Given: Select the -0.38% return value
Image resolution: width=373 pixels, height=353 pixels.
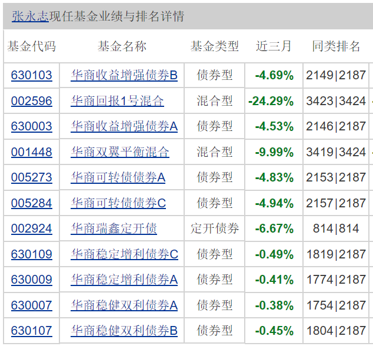Looking at the screenshot, I should pyautogui.click(x=274, y=305).
